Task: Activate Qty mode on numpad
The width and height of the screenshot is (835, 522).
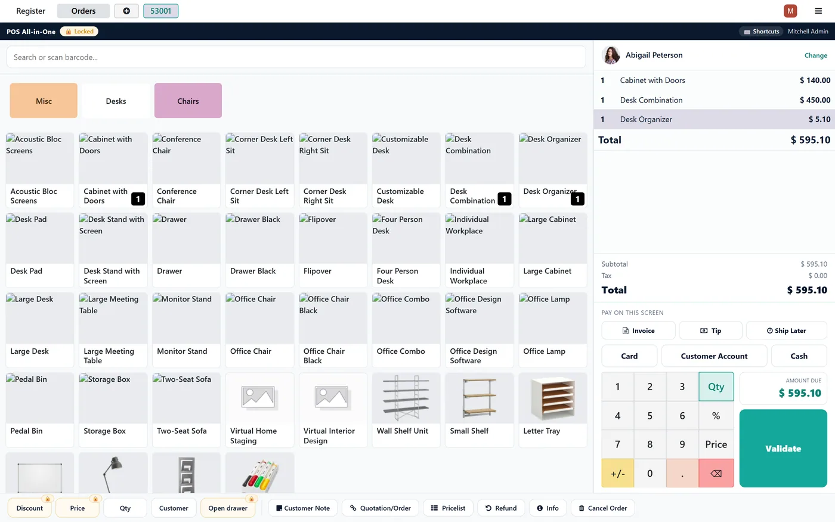Action: tap(716, 387)
